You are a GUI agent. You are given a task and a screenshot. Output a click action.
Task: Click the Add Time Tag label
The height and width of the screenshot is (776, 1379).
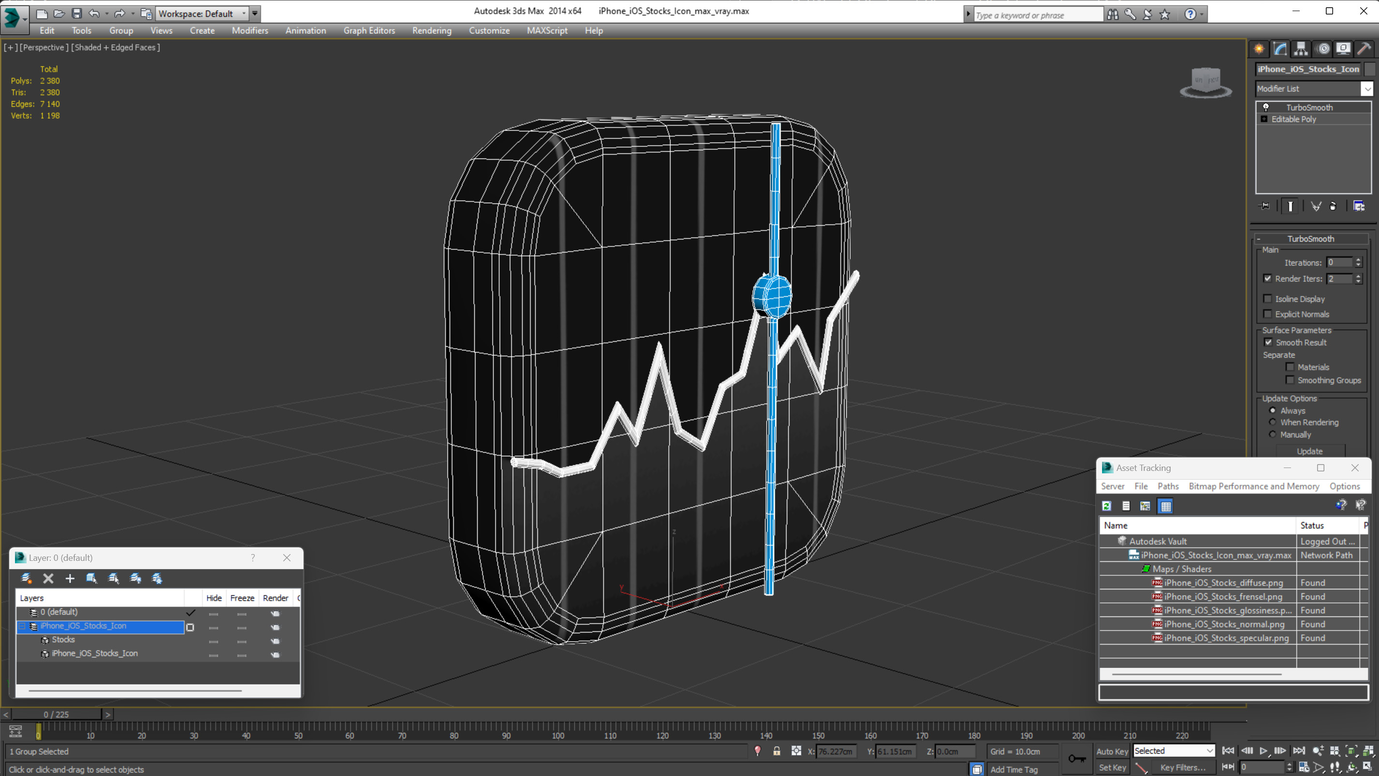1014,769
